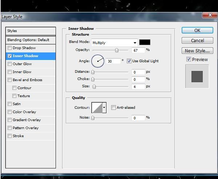Screen dimensions: 218x179
Task: Click the Choke value field
Action: click(x=138, y=79)
